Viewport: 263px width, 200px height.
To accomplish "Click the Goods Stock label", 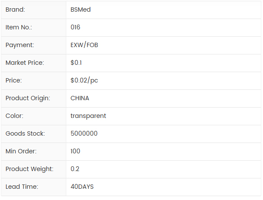I will [25, 133].
